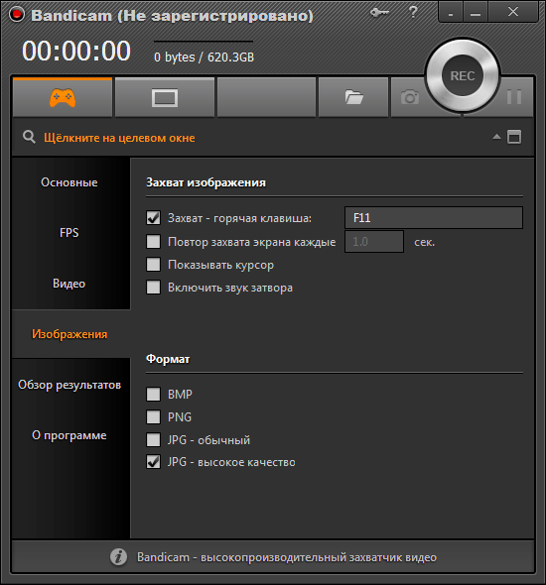Click the status bar Bandicam description text

(x=287, y=557)
